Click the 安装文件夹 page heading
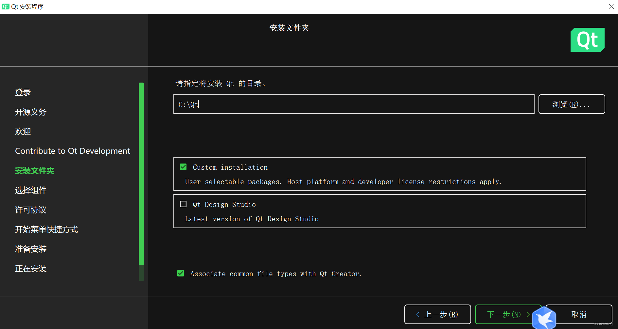This screenshot has width=618, height=329. point(289,28)
